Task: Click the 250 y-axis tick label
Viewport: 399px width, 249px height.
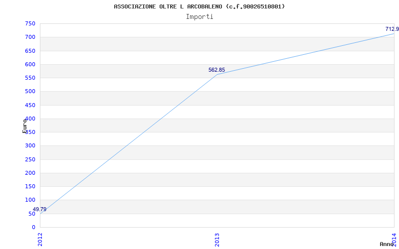Action: [x=30, y=159]
